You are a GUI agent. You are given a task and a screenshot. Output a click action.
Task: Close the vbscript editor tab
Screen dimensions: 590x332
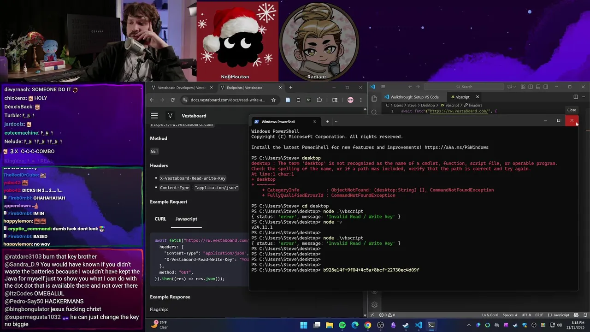[x=478, y=97]
